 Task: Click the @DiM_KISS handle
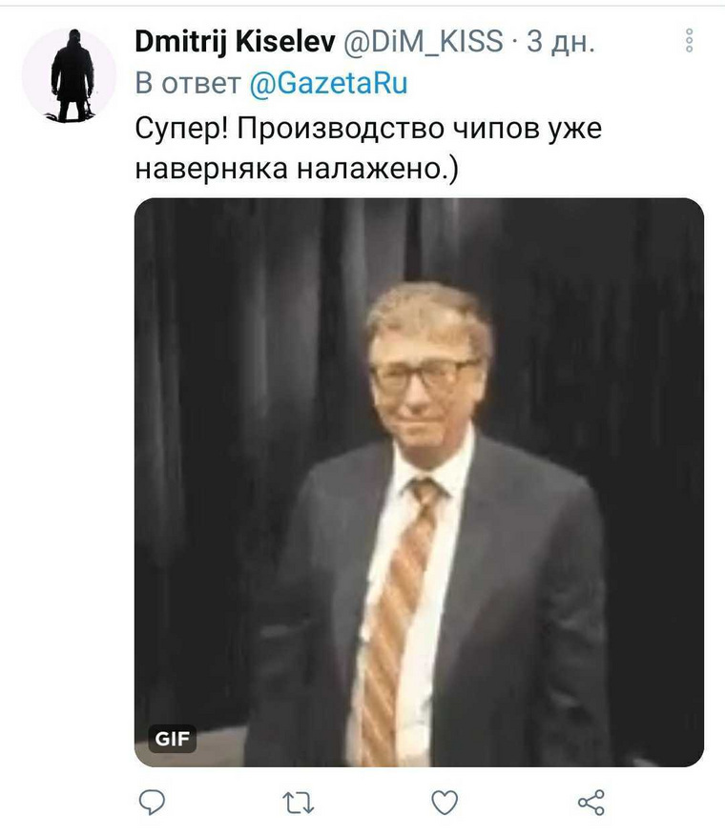click(424, 41)
